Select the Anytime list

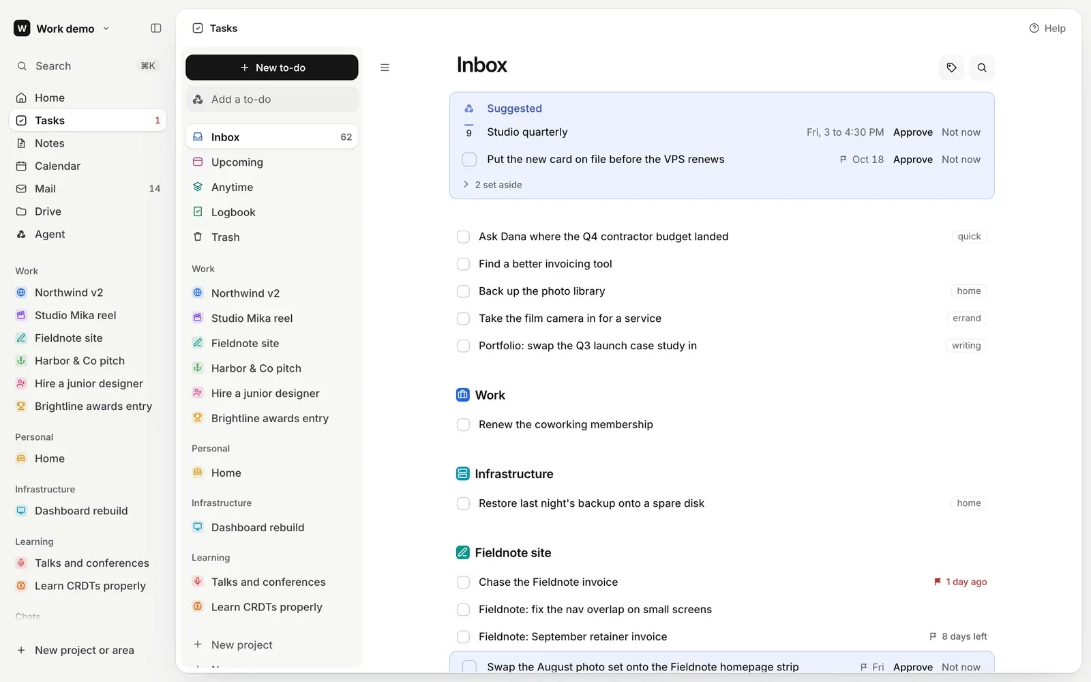pos(271,187)
